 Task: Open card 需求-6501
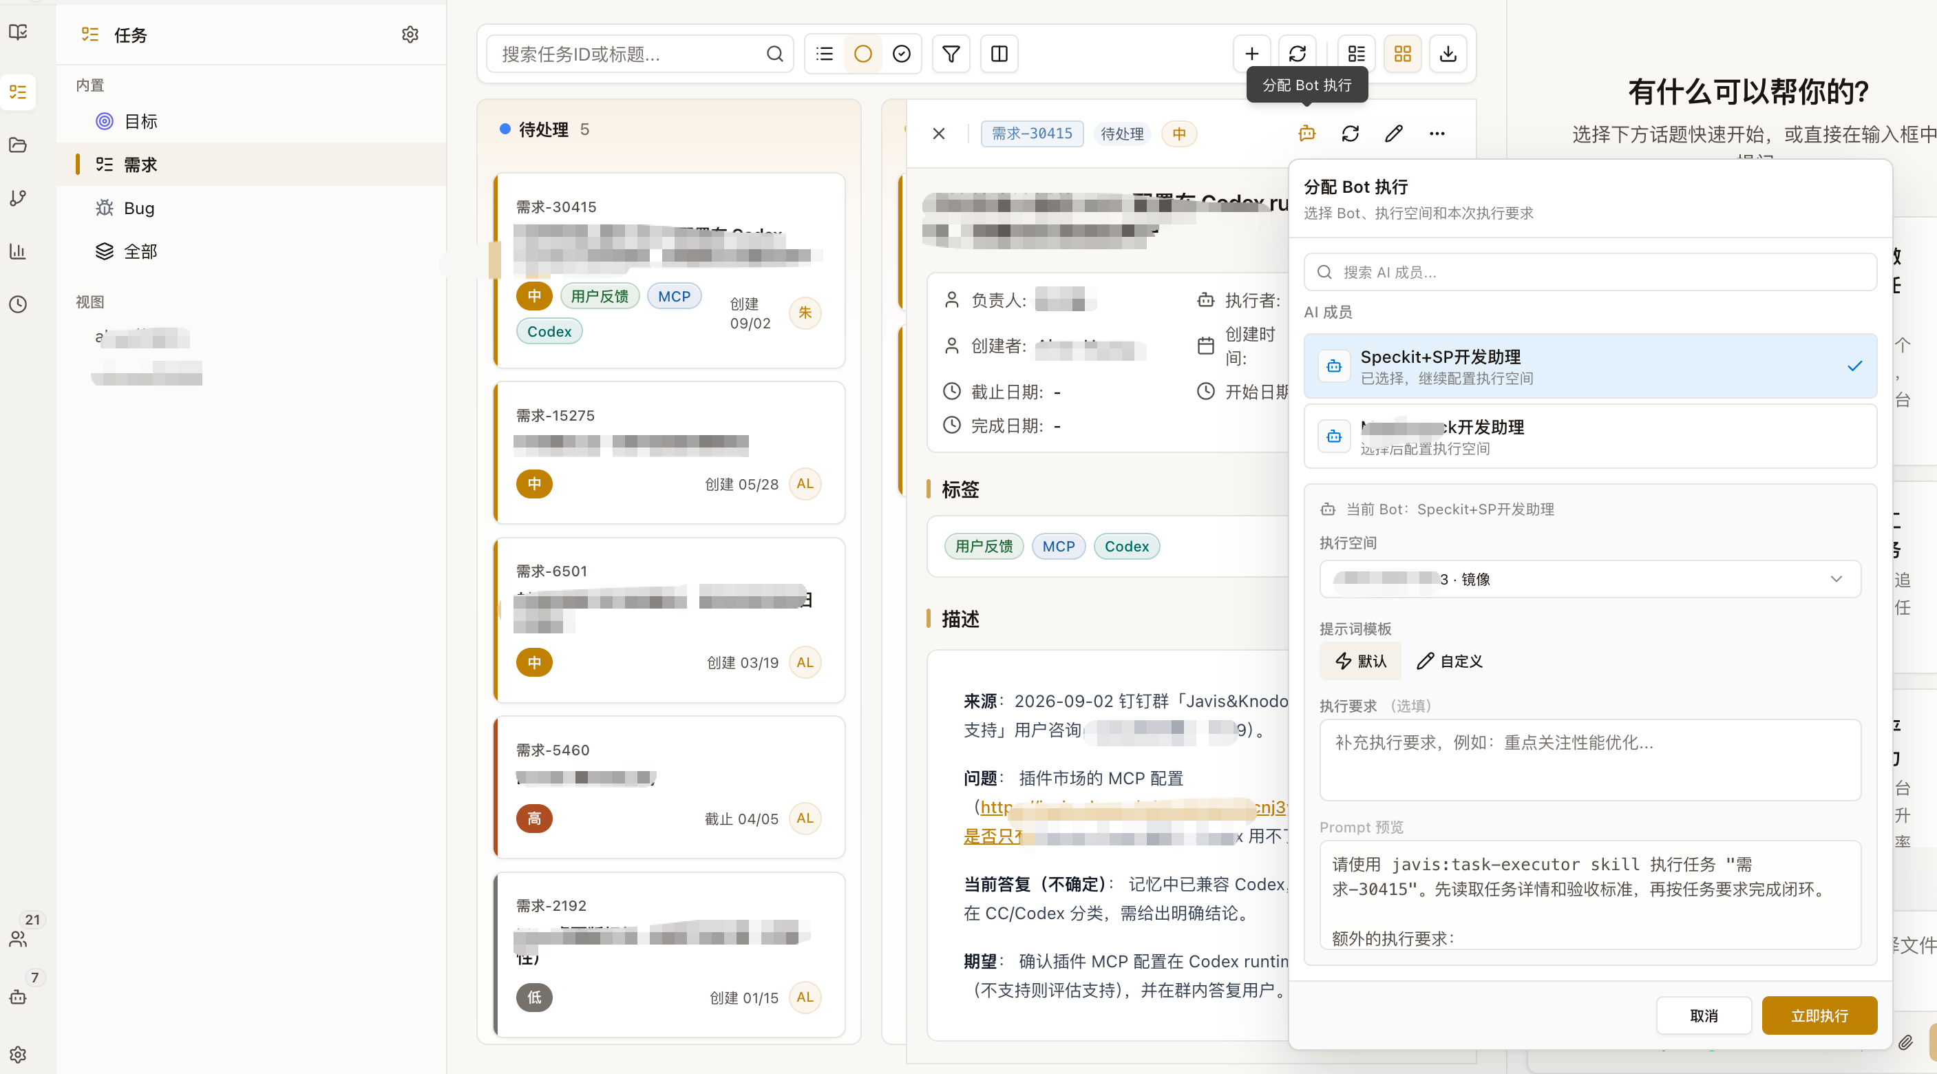click(x=669, y=620)
